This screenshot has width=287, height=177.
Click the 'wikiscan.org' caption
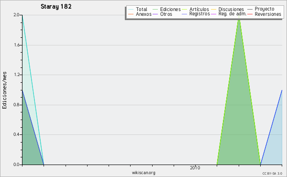coord(143,173)
